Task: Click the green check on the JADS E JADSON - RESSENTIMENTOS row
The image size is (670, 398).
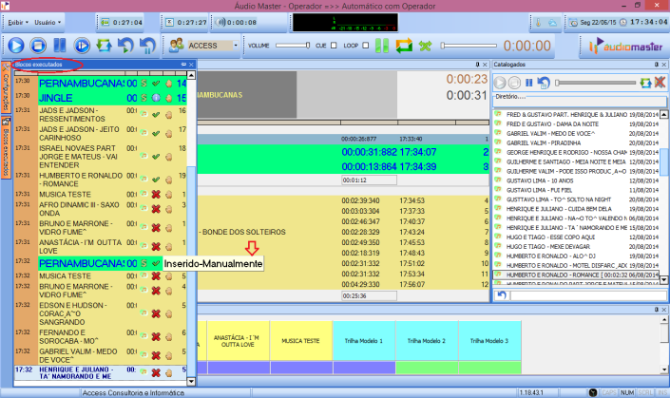Action: coord(156,114)
